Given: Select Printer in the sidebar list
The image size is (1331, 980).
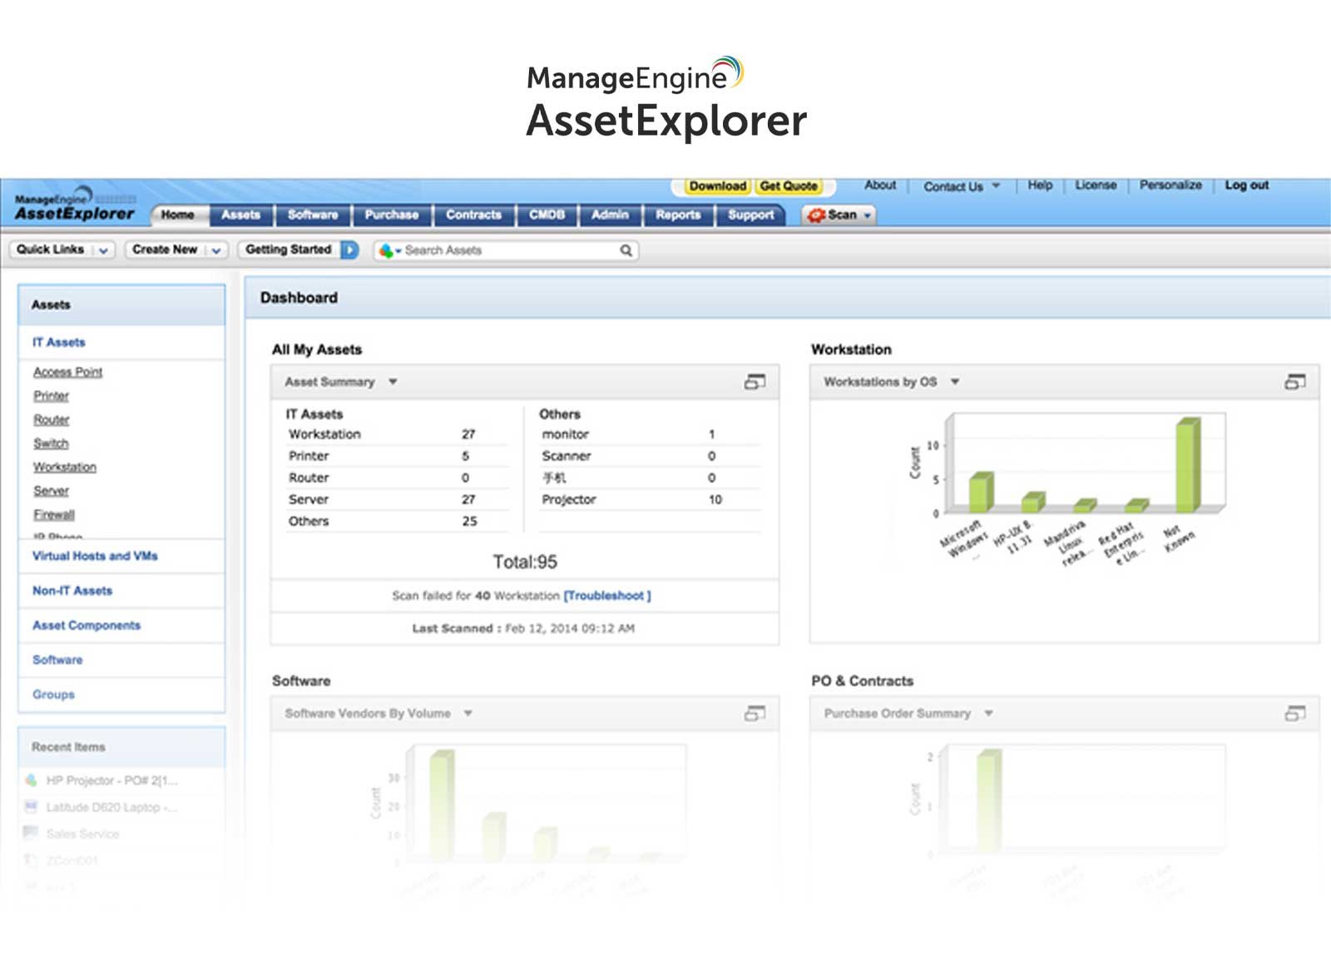Looking at the screenshot, I should pyautogui.click(x=51, y=396).
